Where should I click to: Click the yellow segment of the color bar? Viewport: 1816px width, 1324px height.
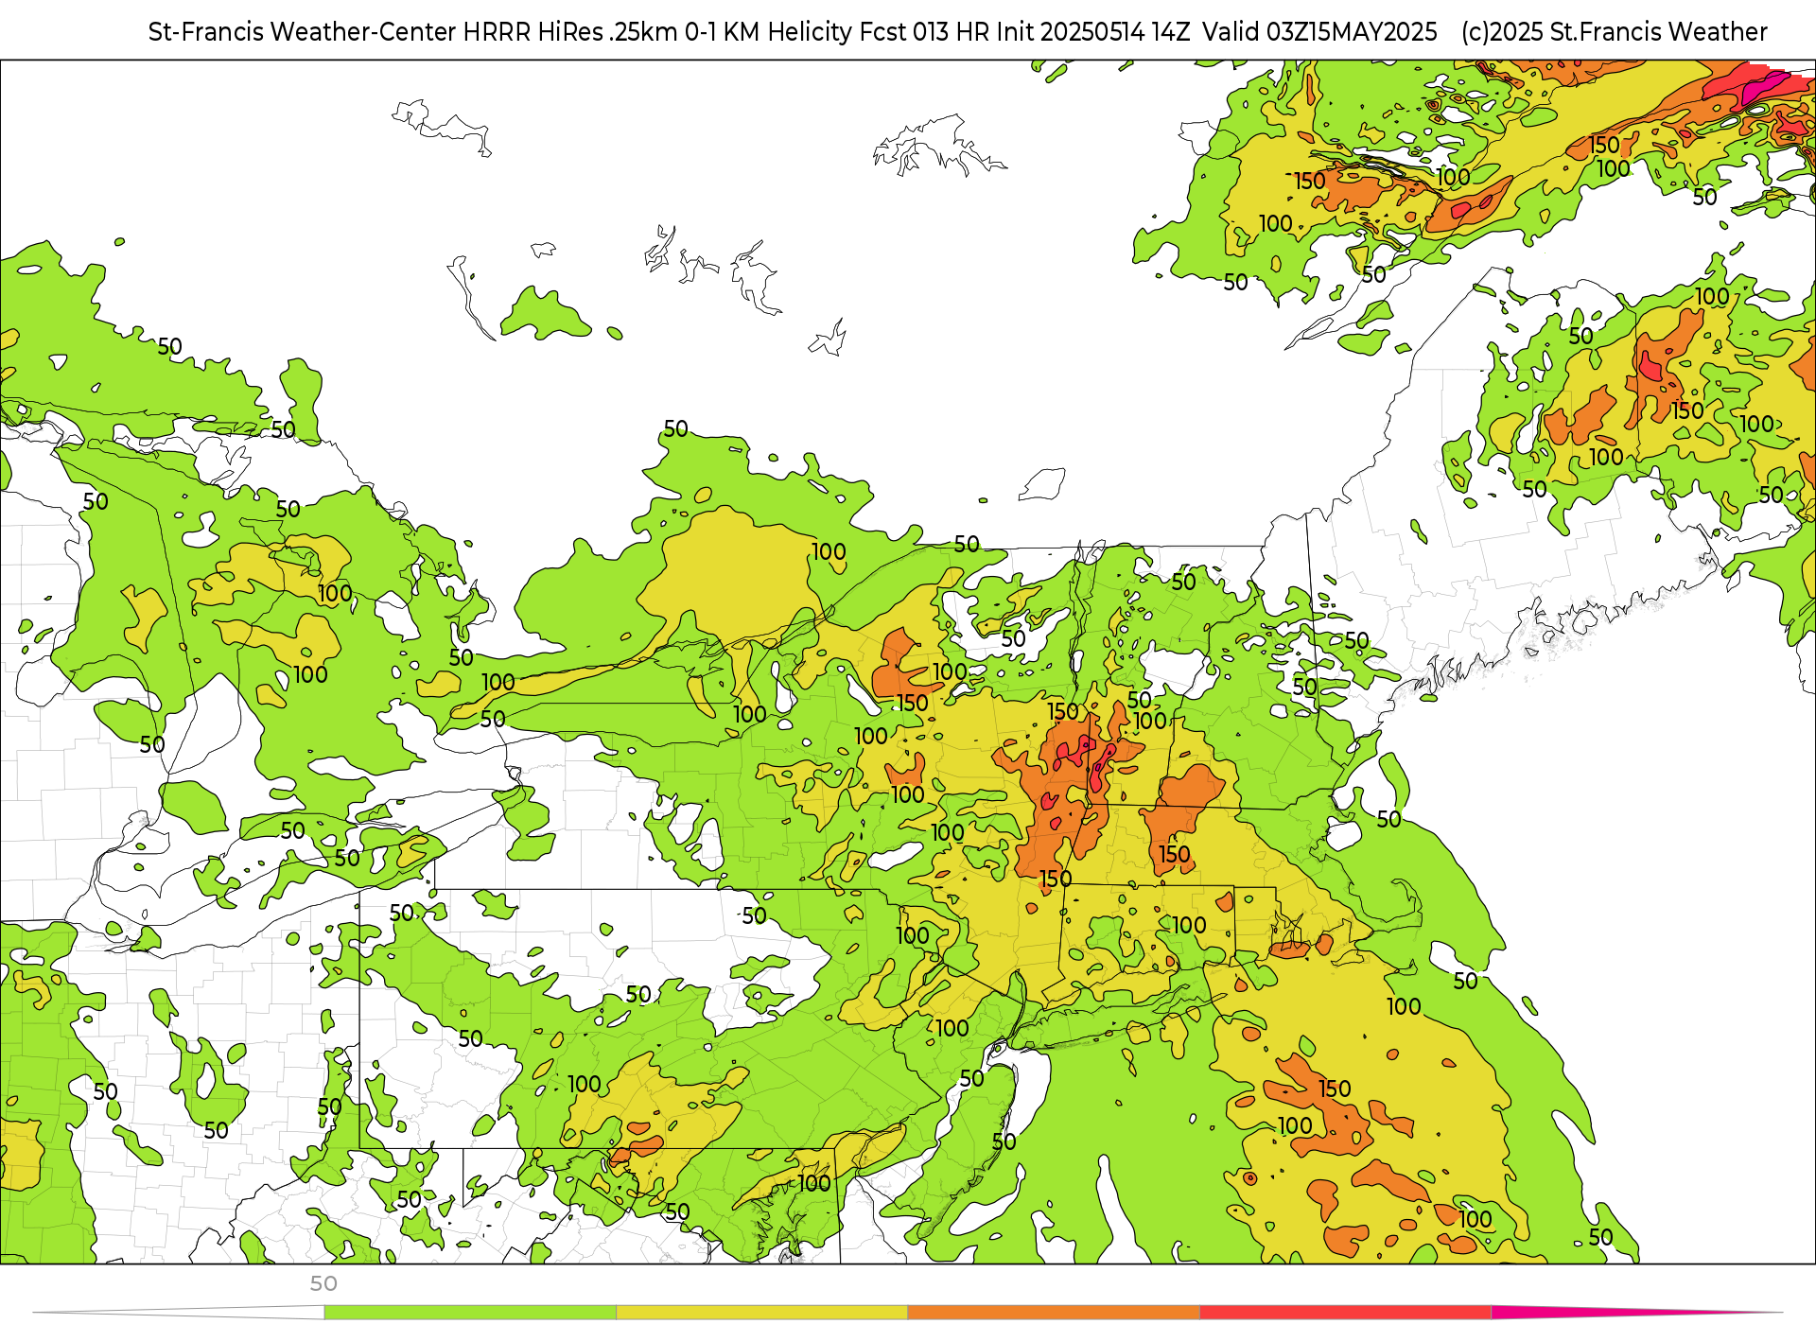point(762,1313)
